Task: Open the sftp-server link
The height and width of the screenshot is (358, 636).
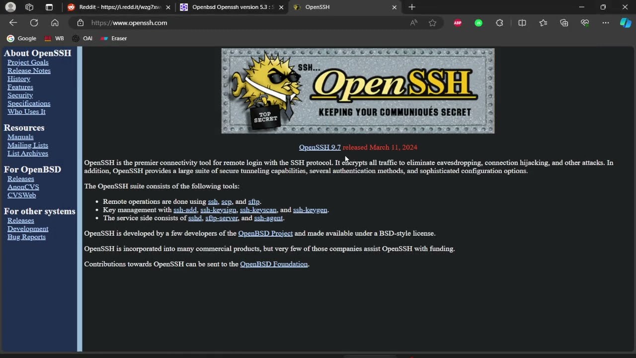Action: click(x=222, y=218)
